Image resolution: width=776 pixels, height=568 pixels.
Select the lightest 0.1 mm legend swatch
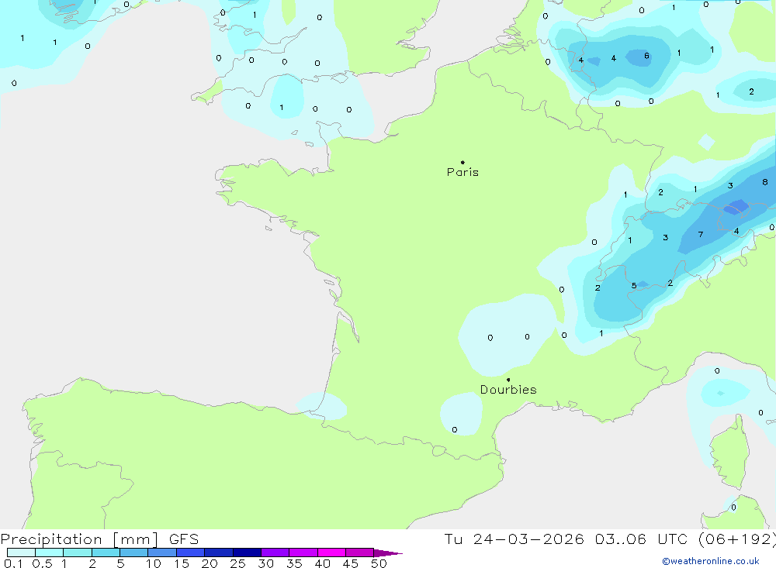click(x=21, y=553)
